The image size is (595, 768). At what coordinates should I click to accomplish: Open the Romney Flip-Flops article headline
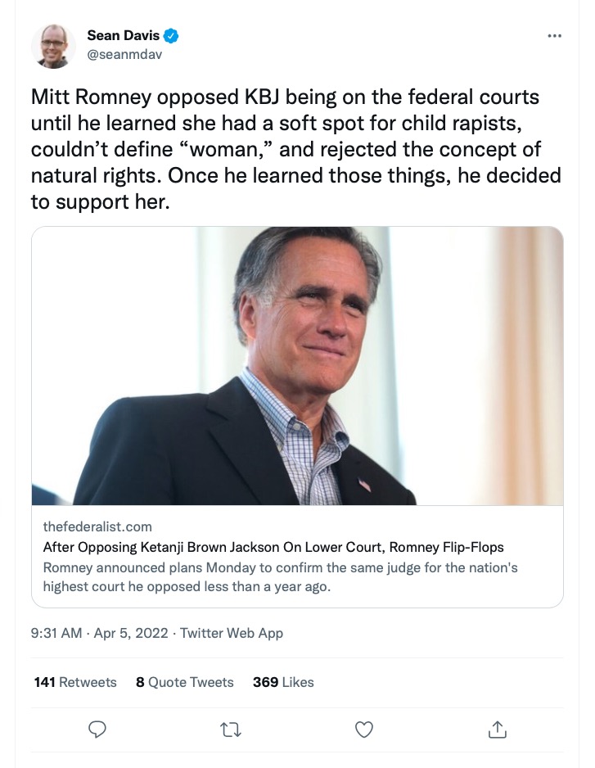tap(273, 547)
